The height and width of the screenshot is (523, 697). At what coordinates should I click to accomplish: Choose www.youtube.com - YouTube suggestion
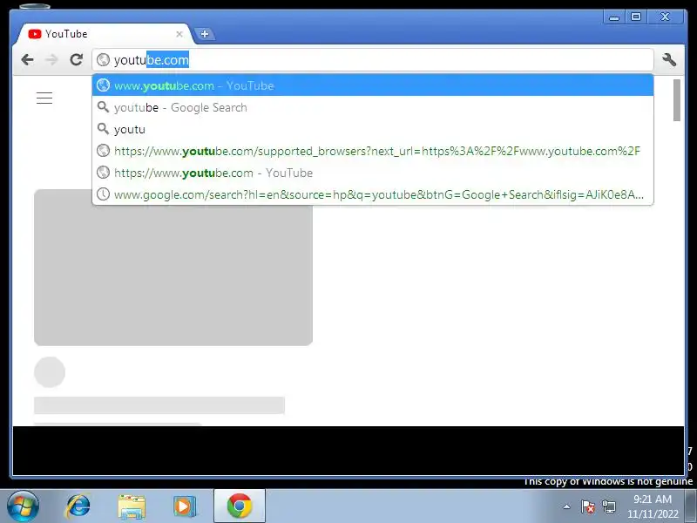tap(373, 85)
